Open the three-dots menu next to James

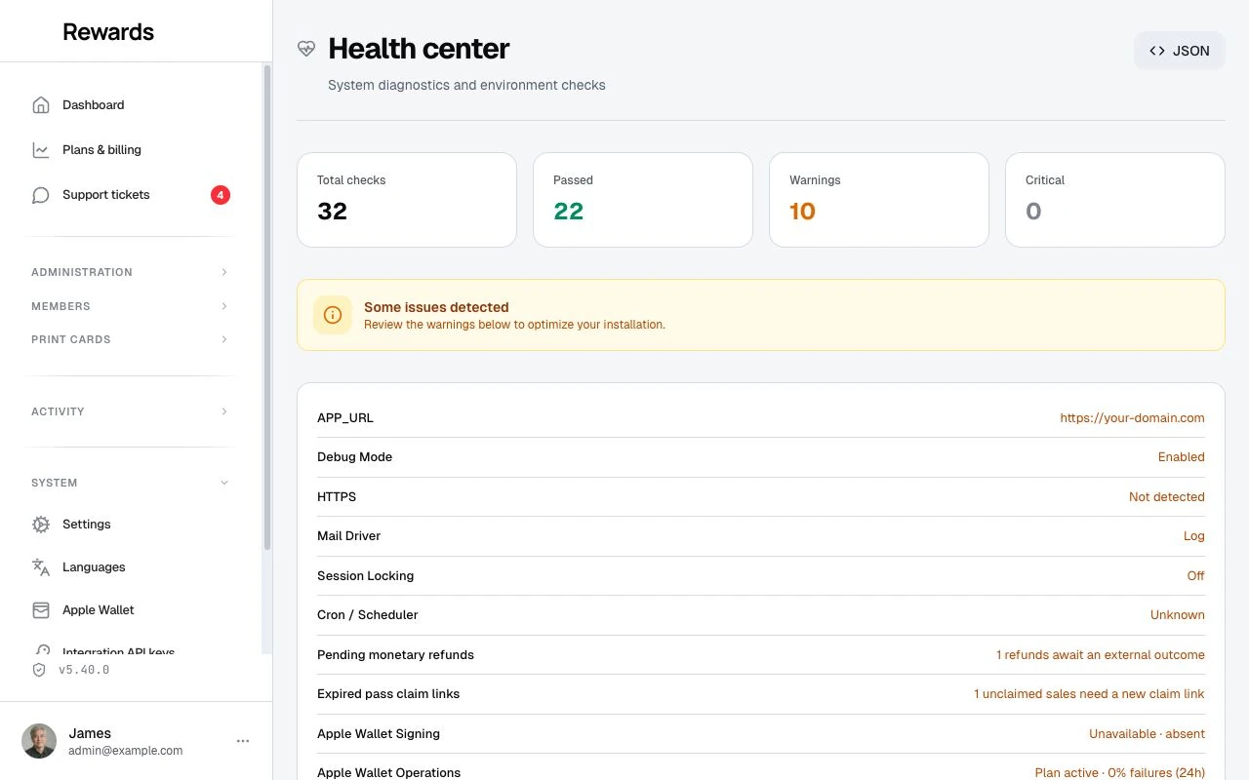point(243,741)
